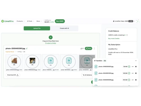Click the green plus upload icon
The height and width of the screenshot is (106, 141).
(x=50, y=37)
